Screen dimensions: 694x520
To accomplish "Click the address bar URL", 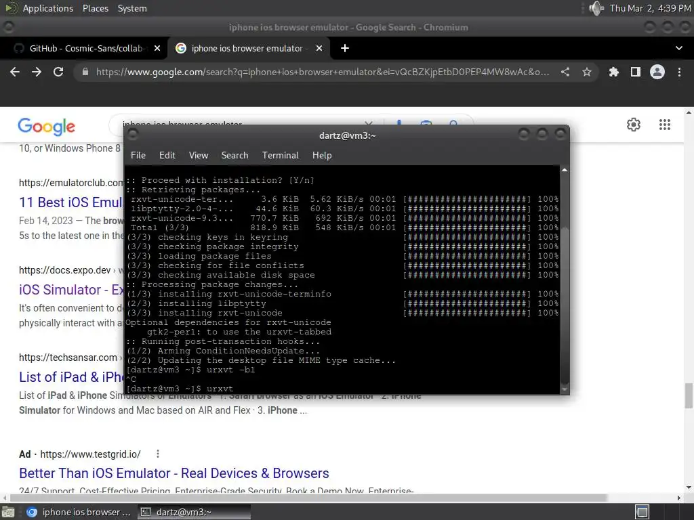I will coord(322,72).
